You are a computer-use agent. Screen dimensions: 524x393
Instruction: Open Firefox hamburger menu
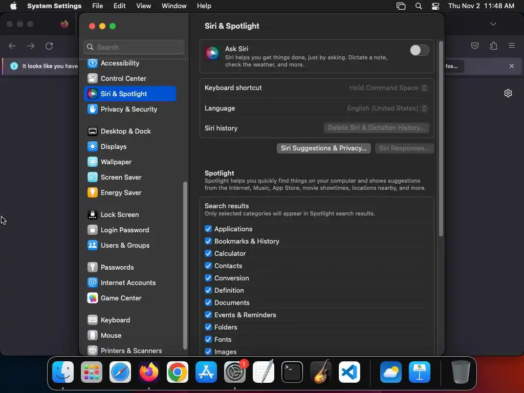pos(512,46)
